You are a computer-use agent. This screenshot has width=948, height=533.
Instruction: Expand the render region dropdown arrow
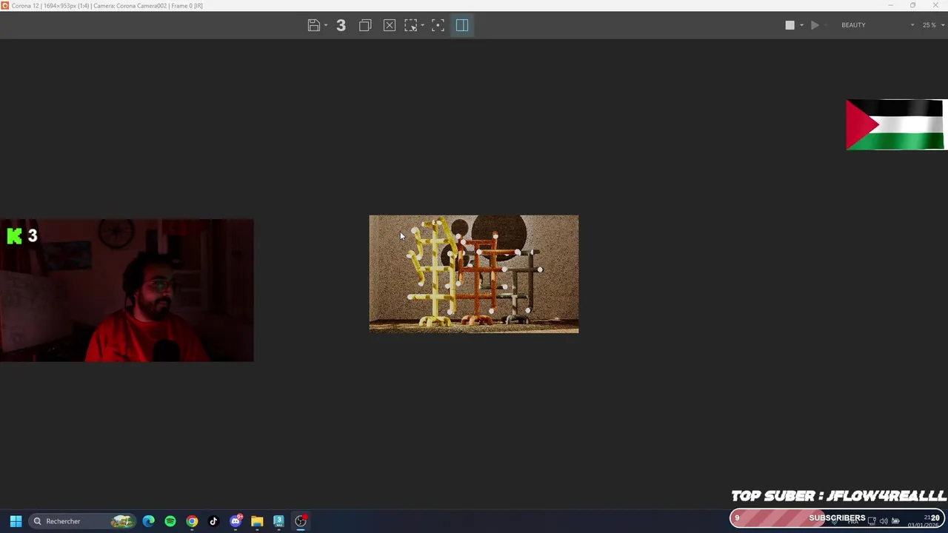(x=423, y=26)
